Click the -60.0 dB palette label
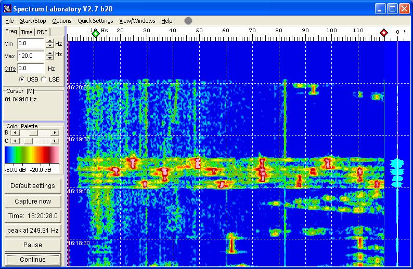 click(15, 170)
